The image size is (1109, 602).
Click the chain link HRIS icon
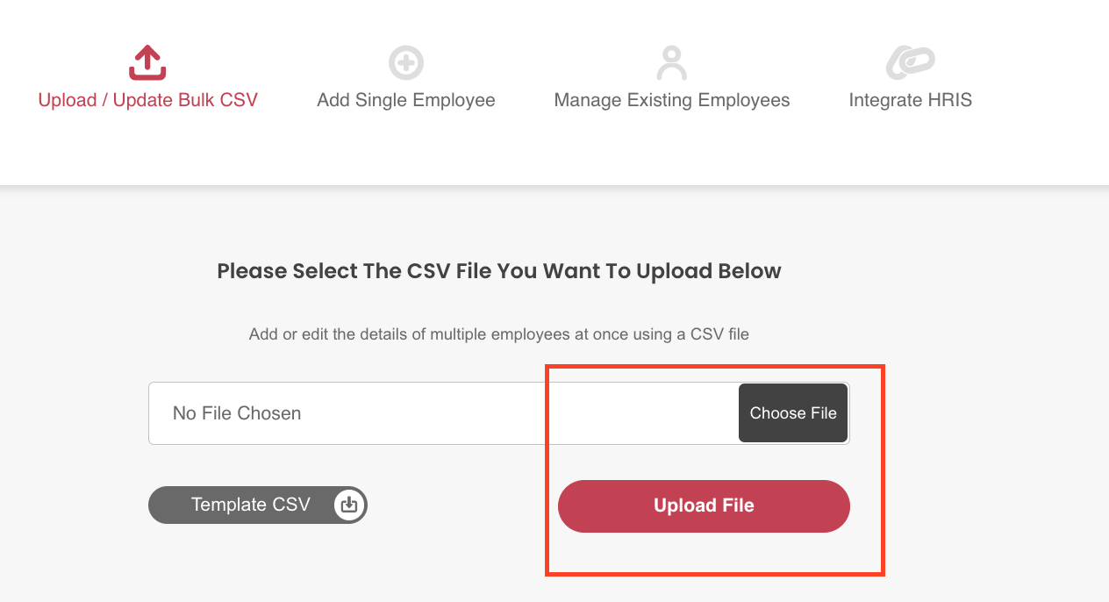tap(910, 63)
